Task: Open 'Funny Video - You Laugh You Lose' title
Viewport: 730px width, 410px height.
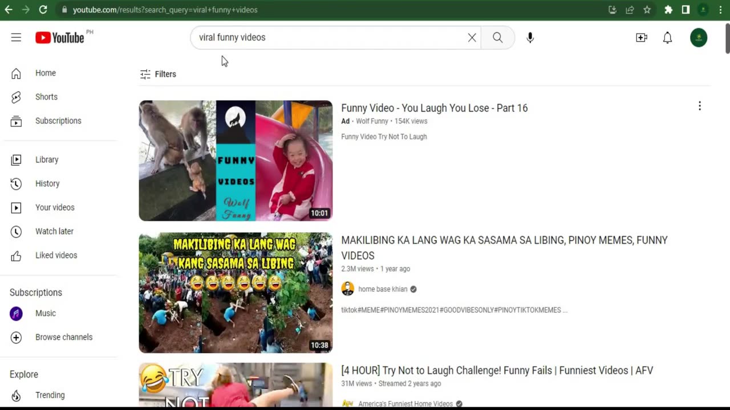Action: tap(435, 108)
